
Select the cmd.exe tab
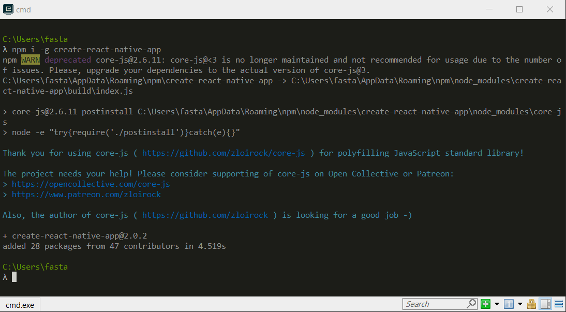pos(20,305)
